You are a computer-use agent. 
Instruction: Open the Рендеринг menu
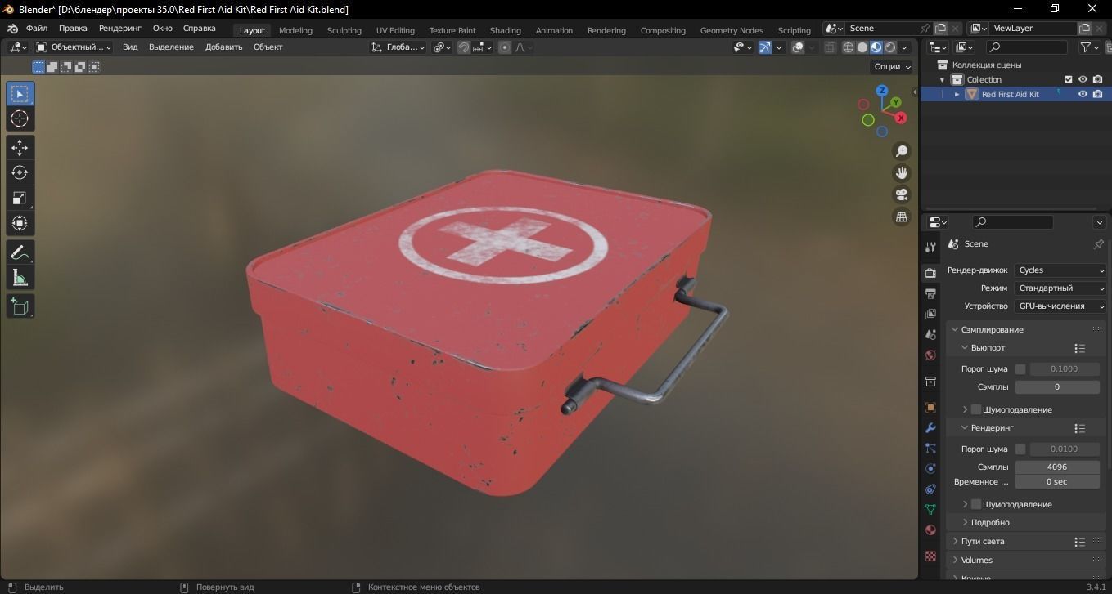click(x=120, y=28)
